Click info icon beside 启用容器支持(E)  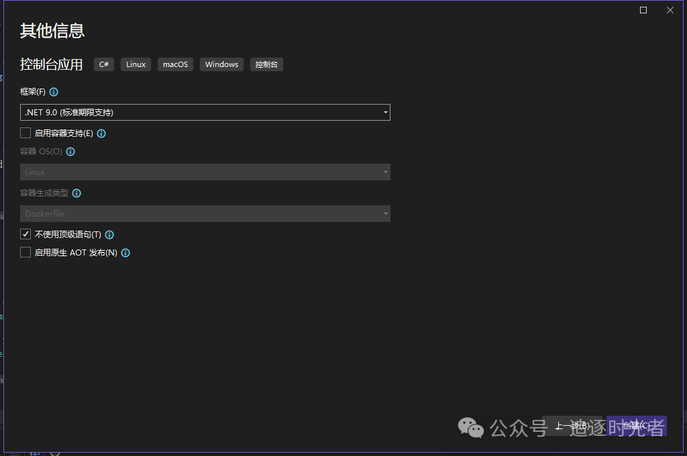[x=101, y=133]
